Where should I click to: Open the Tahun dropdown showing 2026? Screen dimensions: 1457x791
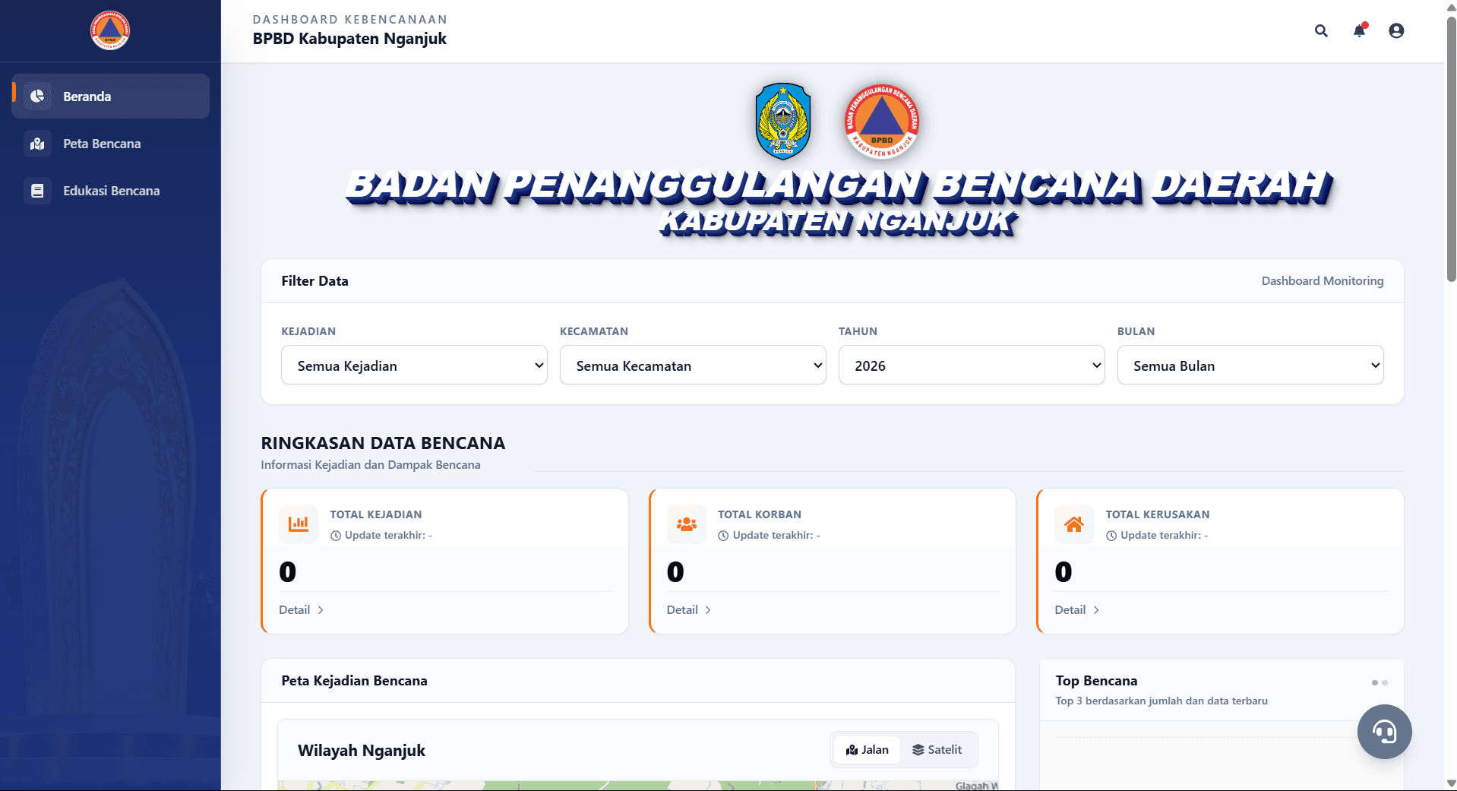tap(972, 365)
